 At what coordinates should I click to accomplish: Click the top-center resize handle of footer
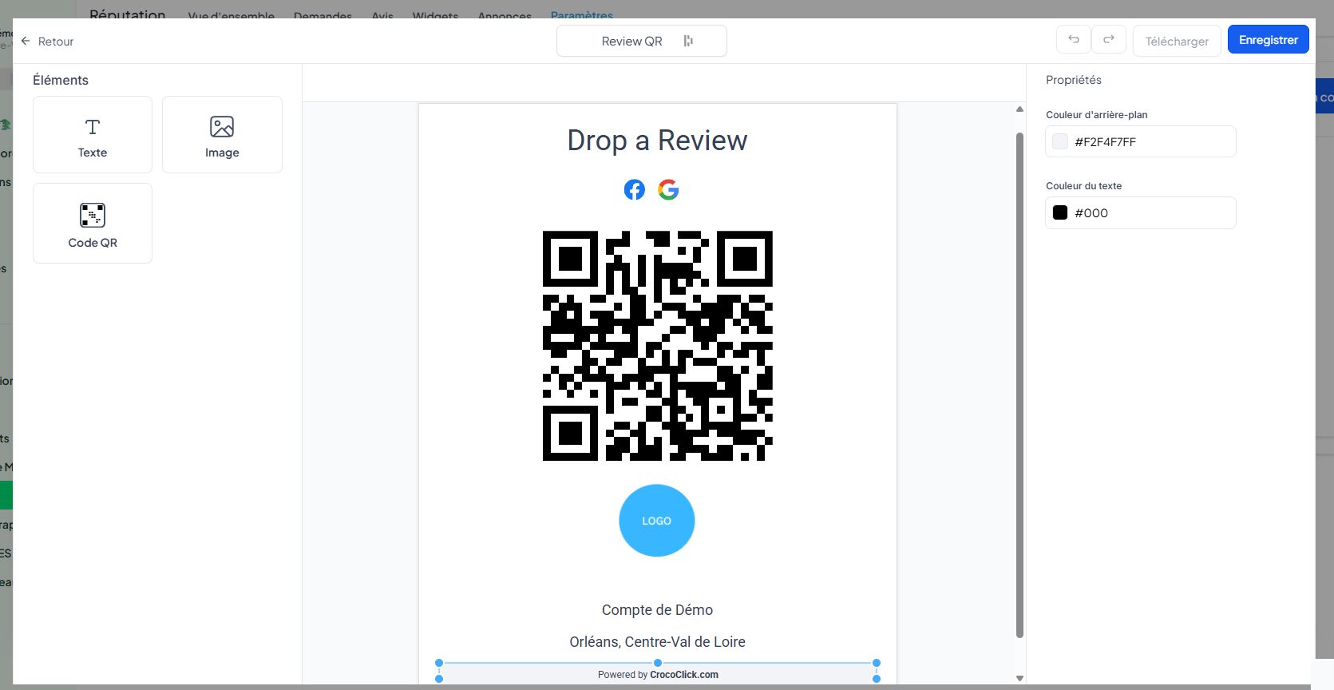(658, 663)
